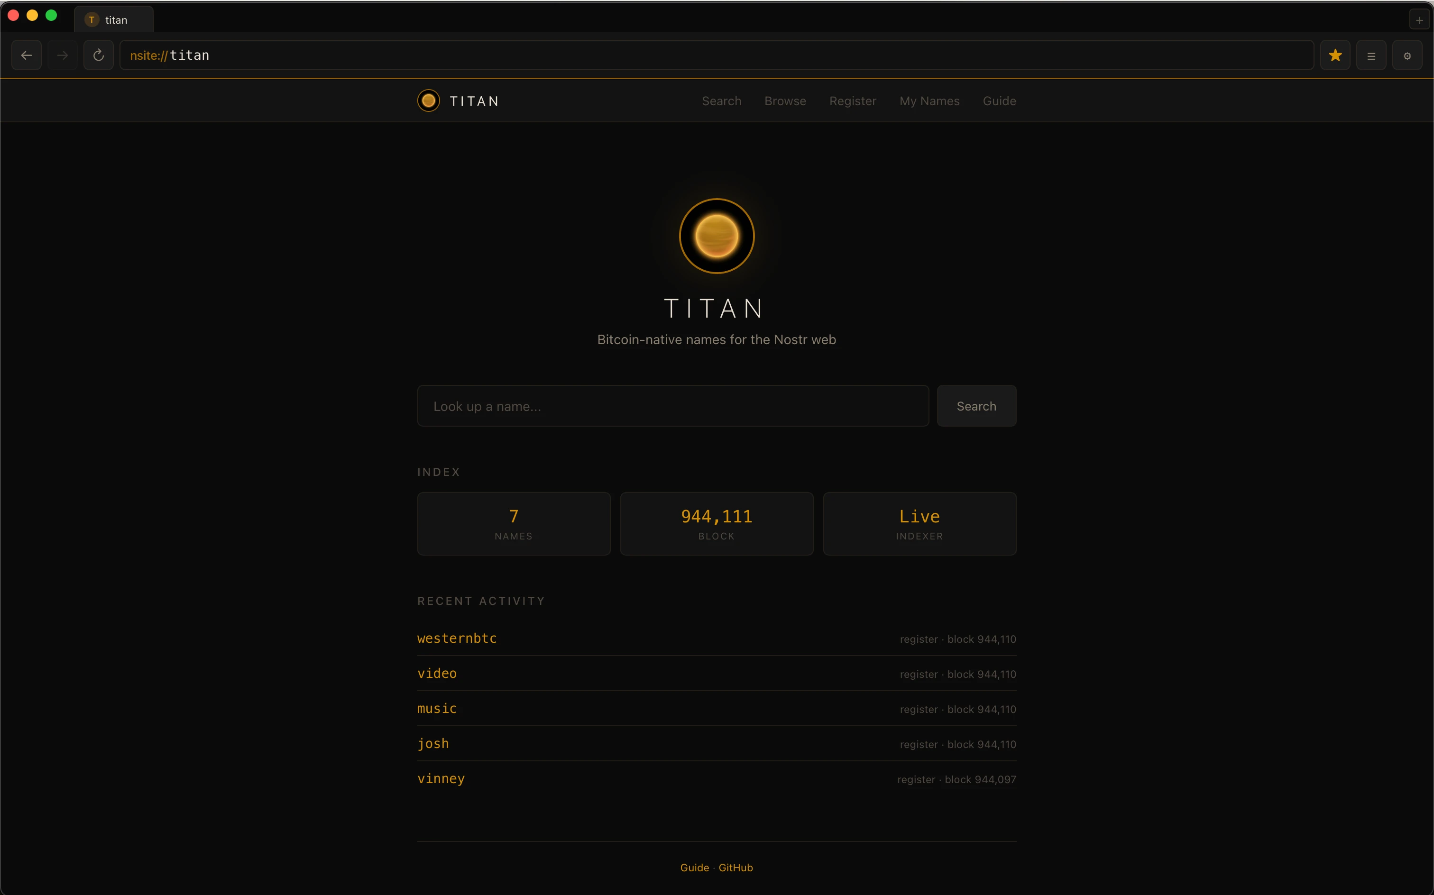The width and height of the screenshot is (1434, 895).
Task: Open My Names in navigation
Action: click(929, 100)
